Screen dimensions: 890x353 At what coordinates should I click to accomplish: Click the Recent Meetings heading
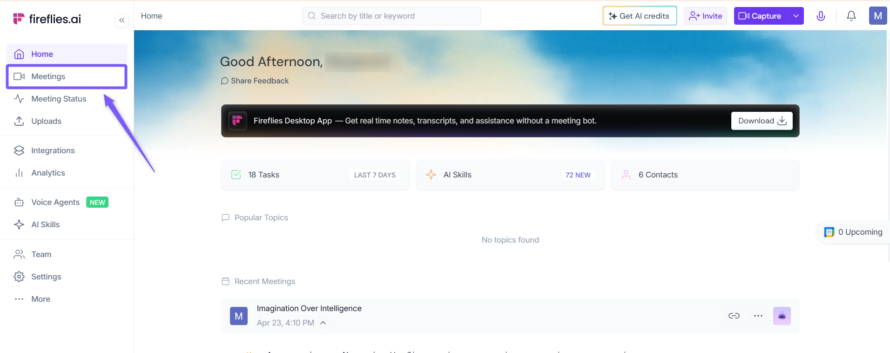(x=265, y=281)
